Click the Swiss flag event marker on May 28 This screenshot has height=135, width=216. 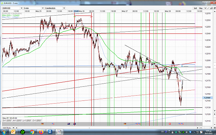[170, 124]
